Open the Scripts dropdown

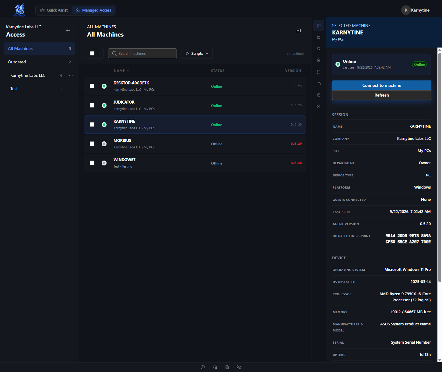tap(197, 53)
